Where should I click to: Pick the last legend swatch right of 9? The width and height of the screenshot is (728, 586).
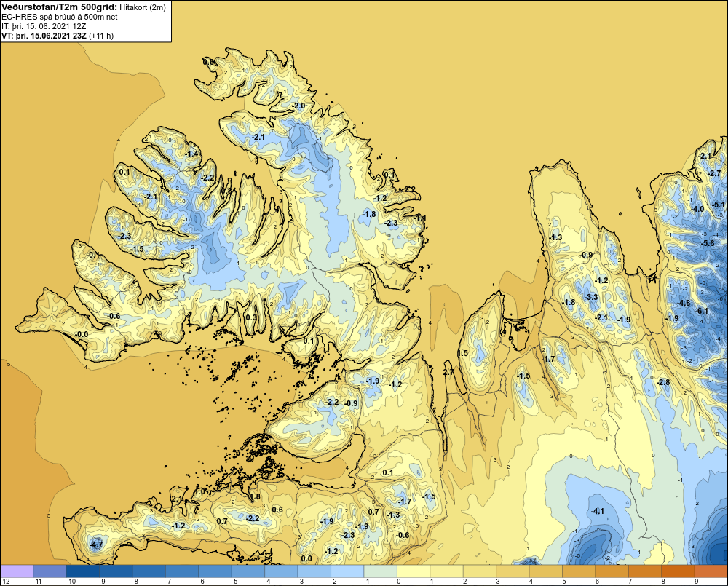point(711,571)
